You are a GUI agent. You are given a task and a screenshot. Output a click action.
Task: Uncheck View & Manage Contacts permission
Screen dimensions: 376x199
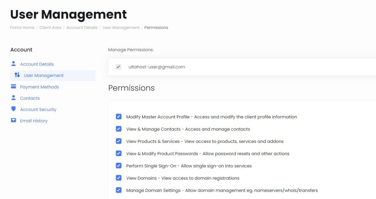[x=119, y=129]
